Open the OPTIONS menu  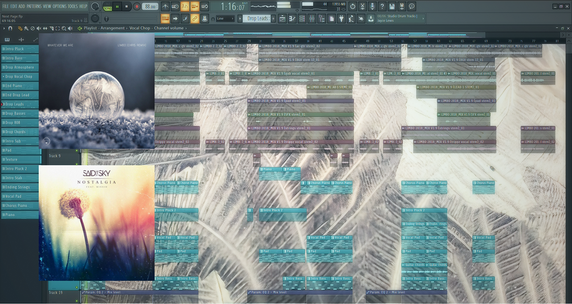(x=59, y=6)
